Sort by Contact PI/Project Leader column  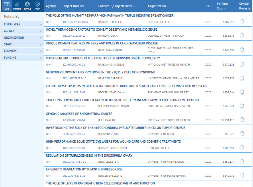pos(117,6)
